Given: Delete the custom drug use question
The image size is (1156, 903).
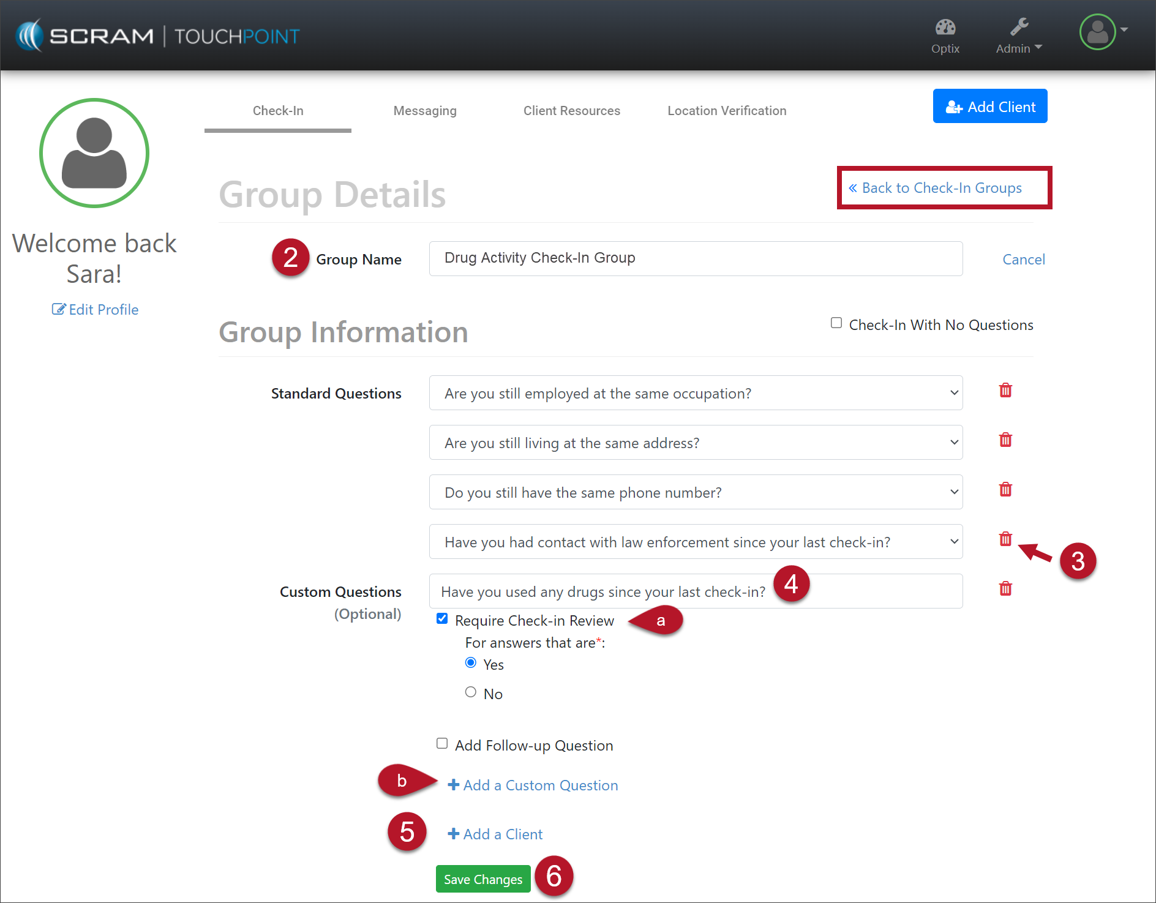Looking at the screenshot, I should [1005, 589].
